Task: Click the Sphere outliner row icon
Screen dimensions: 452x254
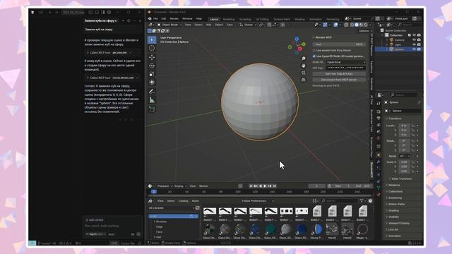Action: [391, 49]
